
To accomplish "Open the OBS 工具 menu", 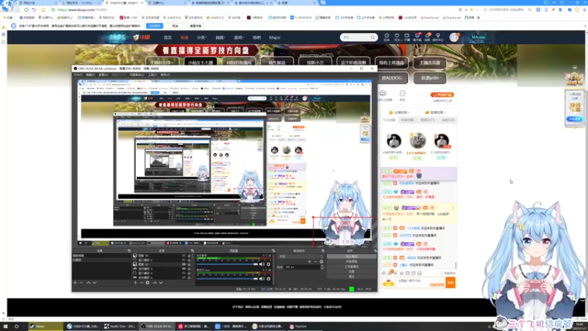I will tap(152, 75).
